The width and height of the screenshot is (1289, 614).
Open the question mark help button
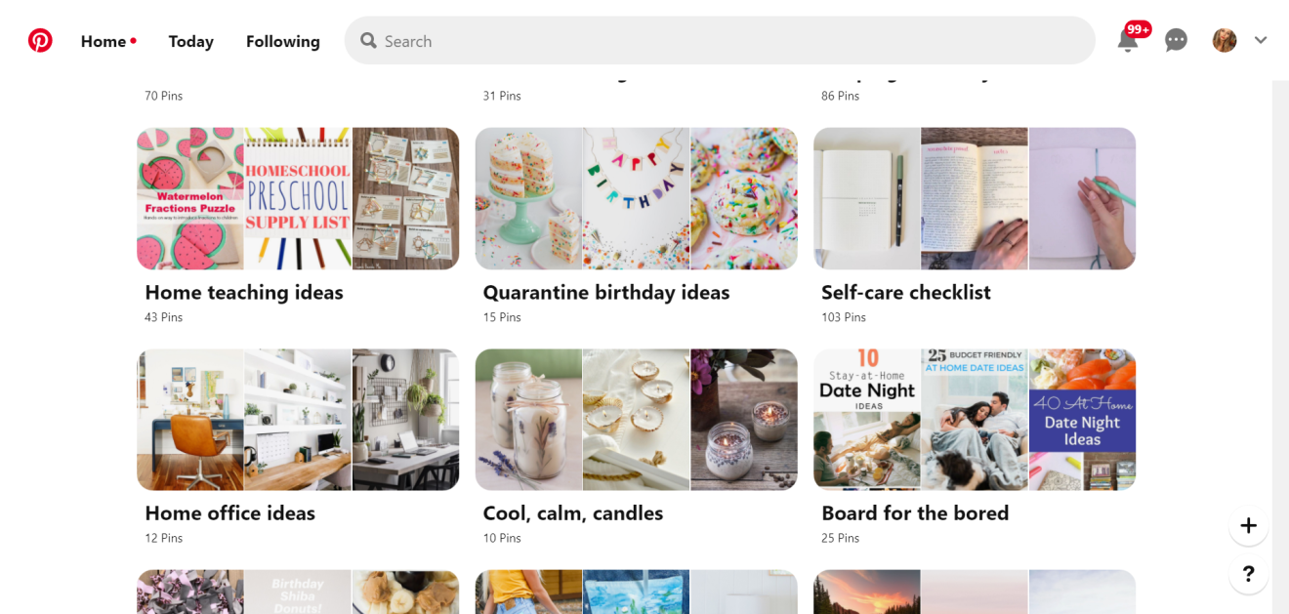pos(1248,575)
